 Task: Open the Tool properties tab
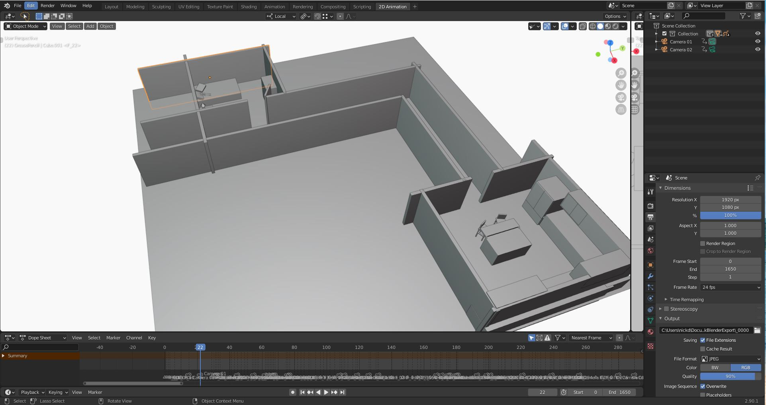(650, 192)
